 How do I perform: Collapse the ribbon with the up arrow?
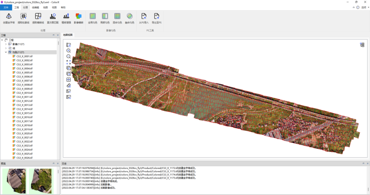click(353, 7)
